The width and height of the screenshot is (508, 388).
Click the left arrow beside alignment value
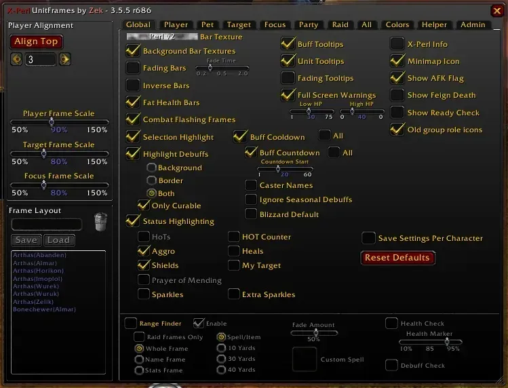16,60
